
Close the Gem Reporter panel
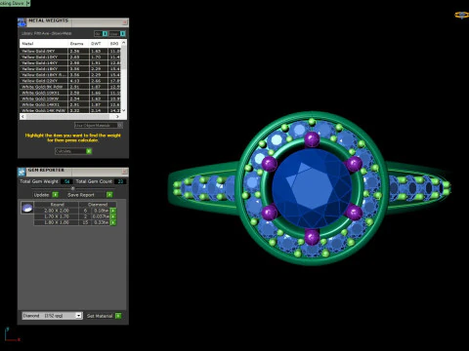coord(125,171)
